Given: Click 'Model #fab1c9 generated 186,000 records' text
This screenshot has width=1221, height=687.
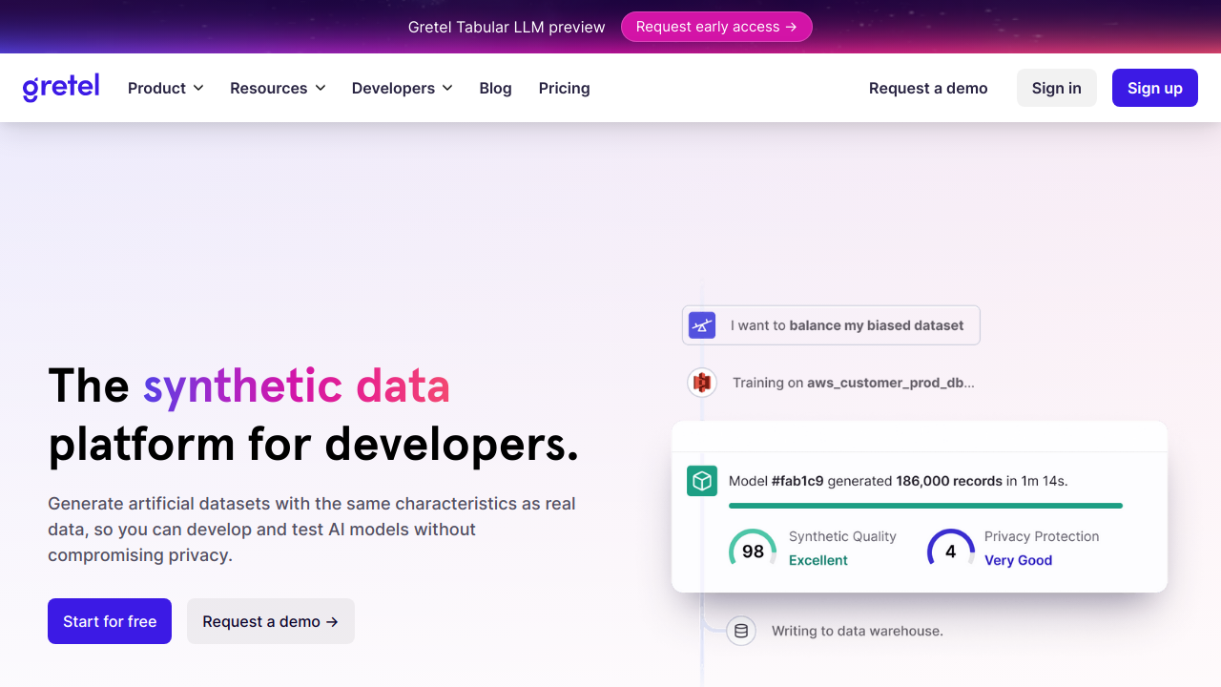Looking at the screenshot, I should coord(865,481).
